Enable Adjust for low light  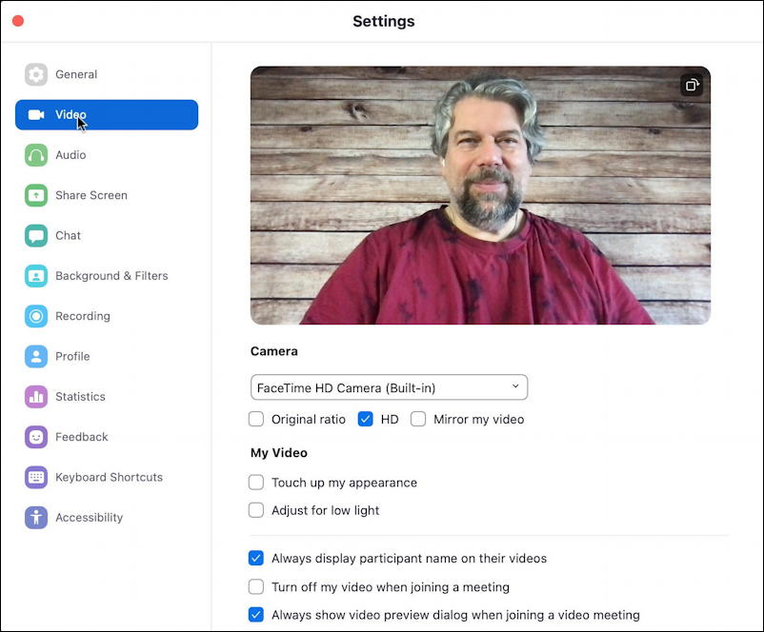[x=256, y=510]
